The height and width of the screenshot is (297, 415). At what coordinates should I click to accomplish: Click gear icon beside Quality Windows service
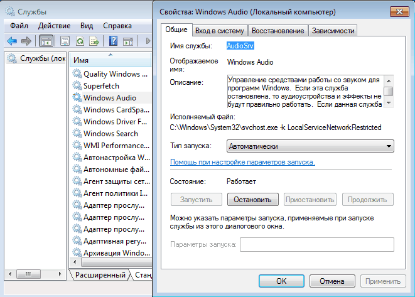click(77, 73)
